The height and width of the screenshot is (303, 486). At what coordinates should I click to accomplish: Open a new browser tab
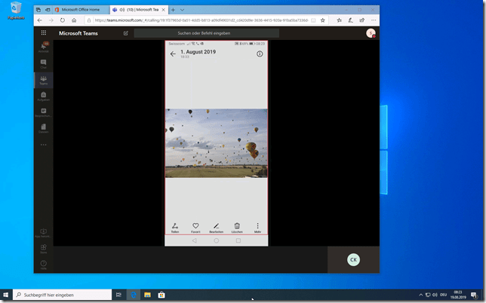(x=173, y=8)
